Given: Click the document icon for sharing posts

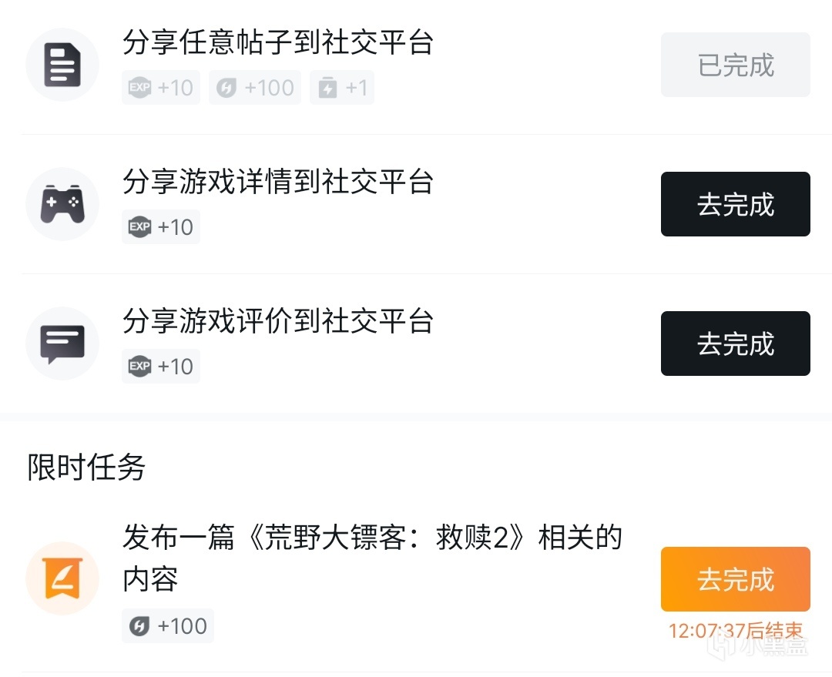Looking at the screenshot, I should 62,65.
